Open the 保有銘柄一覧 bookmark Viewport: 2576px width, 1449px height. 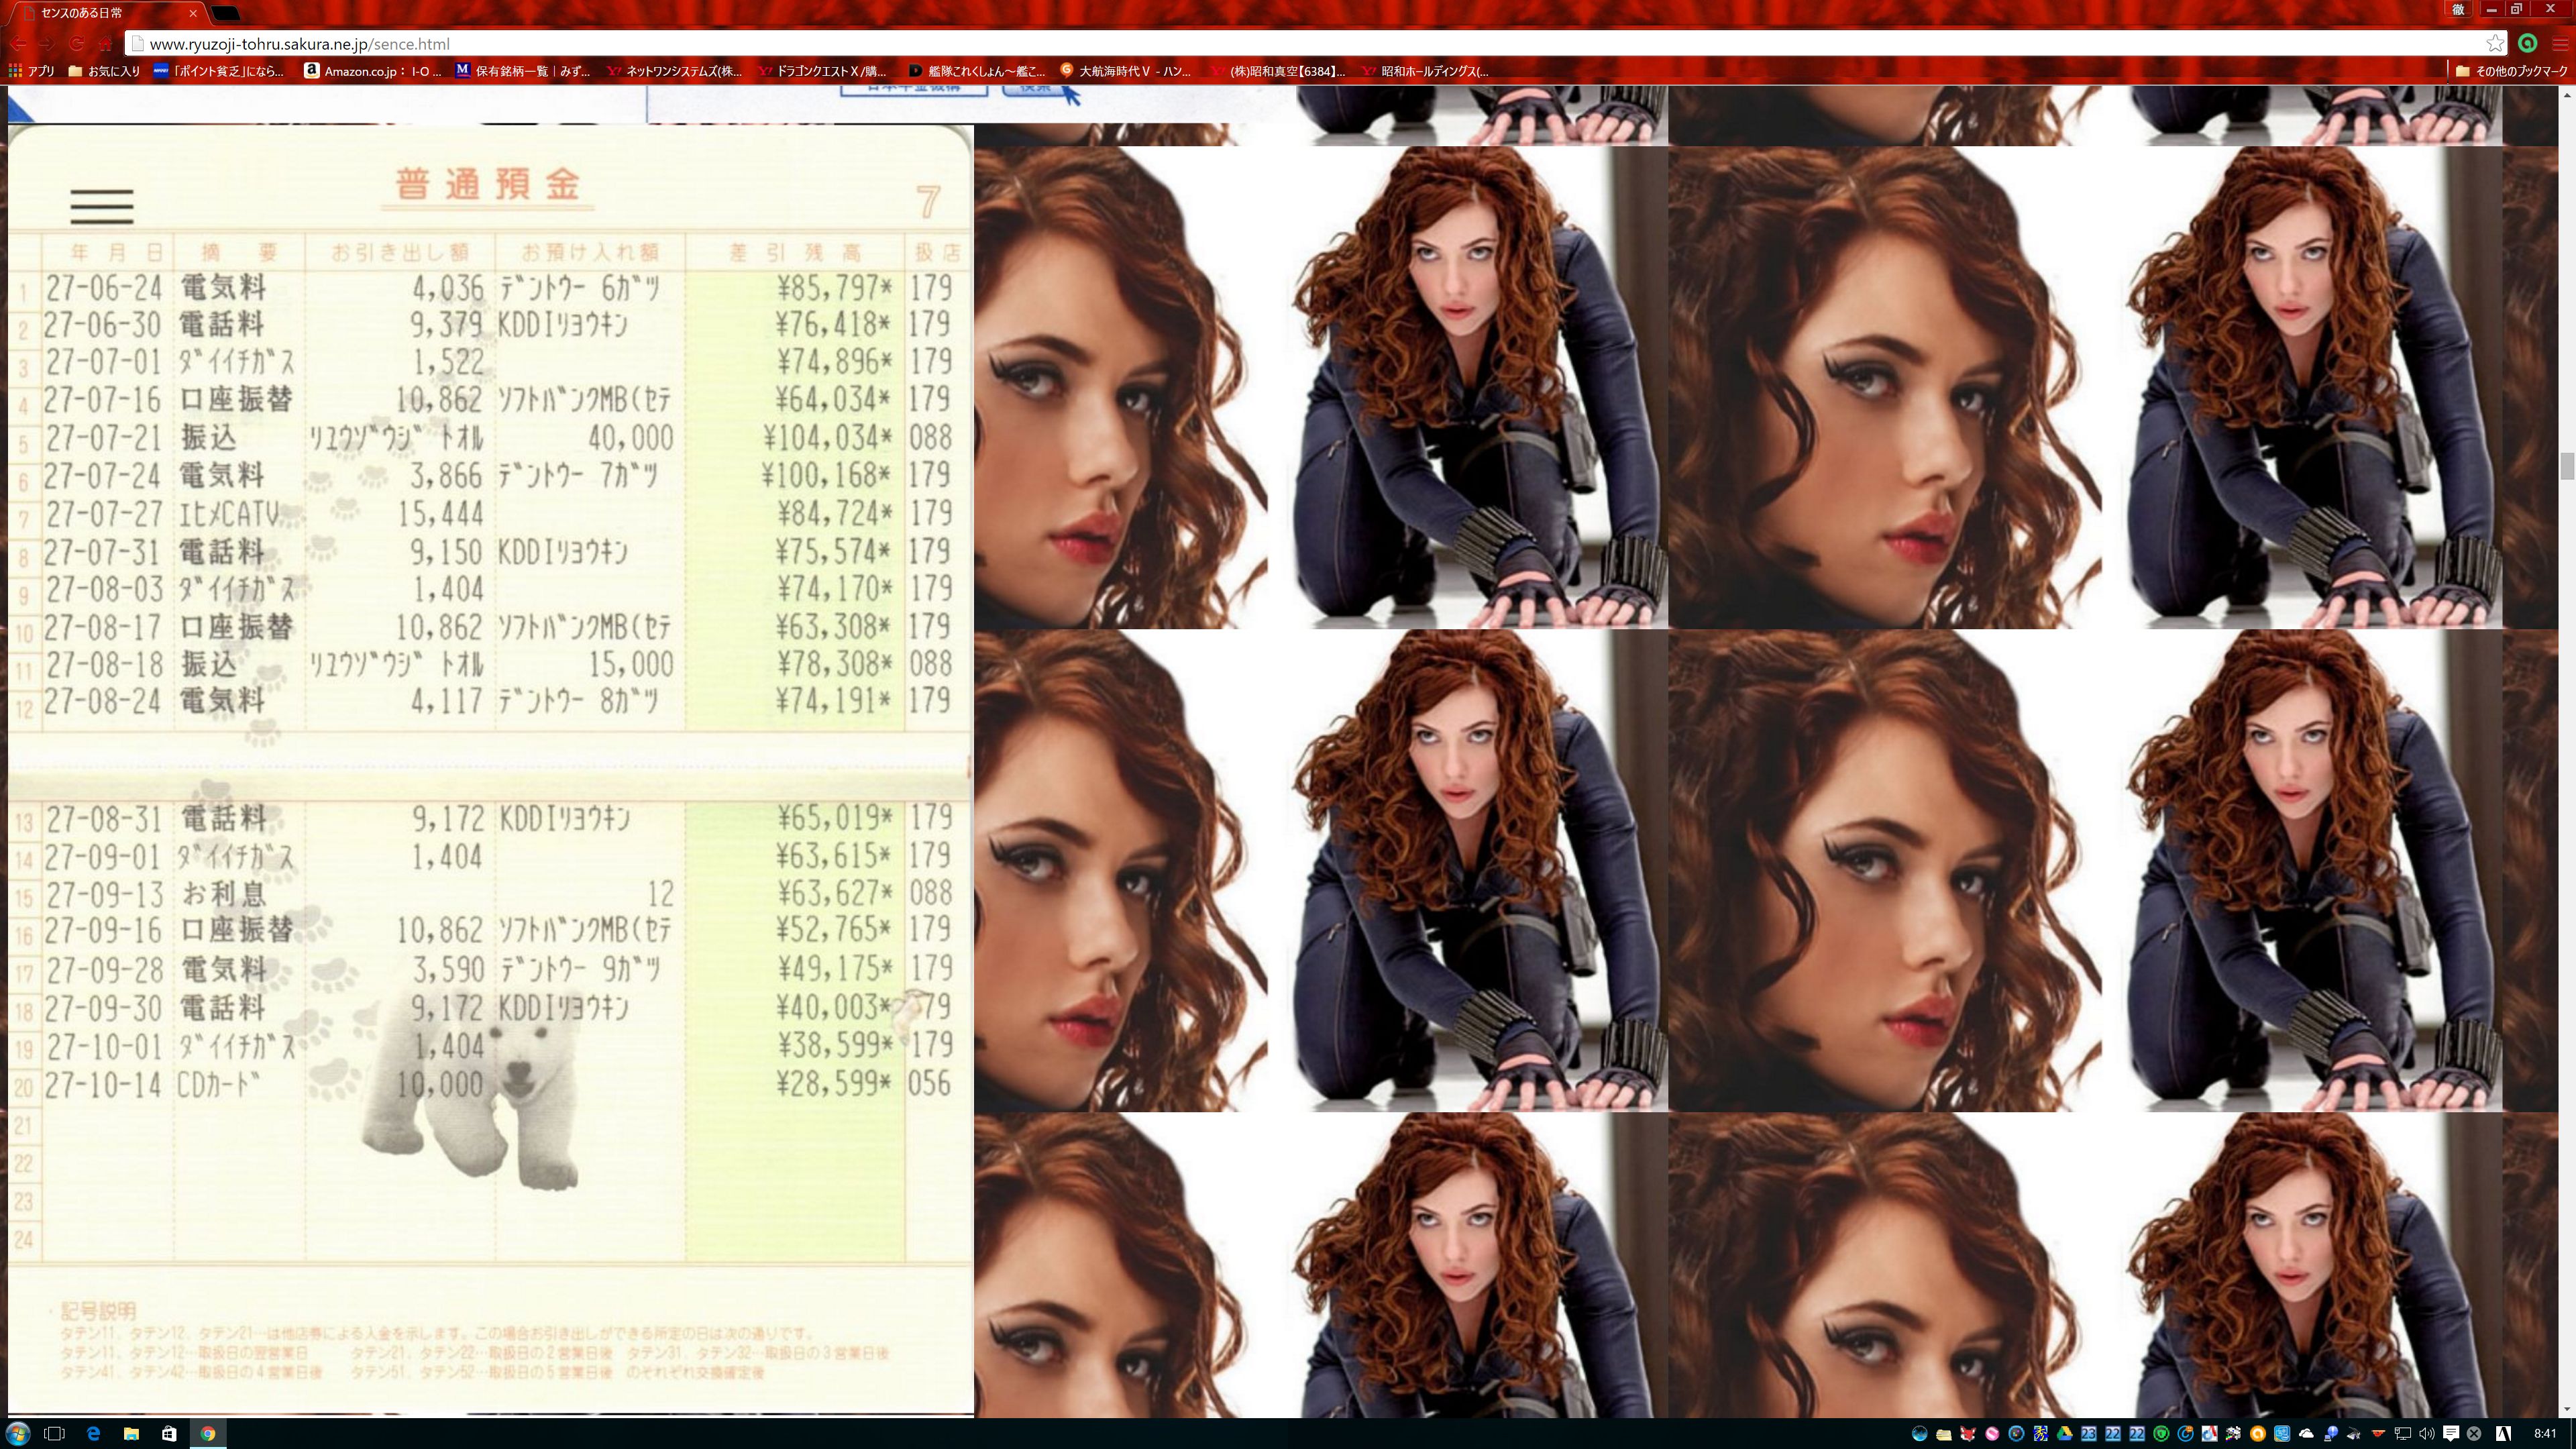523,71
